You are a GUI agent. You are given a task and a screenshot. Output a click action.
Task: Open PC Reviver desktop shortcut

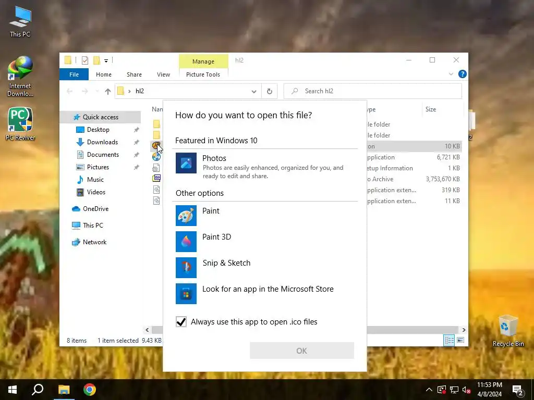(20, 124)
